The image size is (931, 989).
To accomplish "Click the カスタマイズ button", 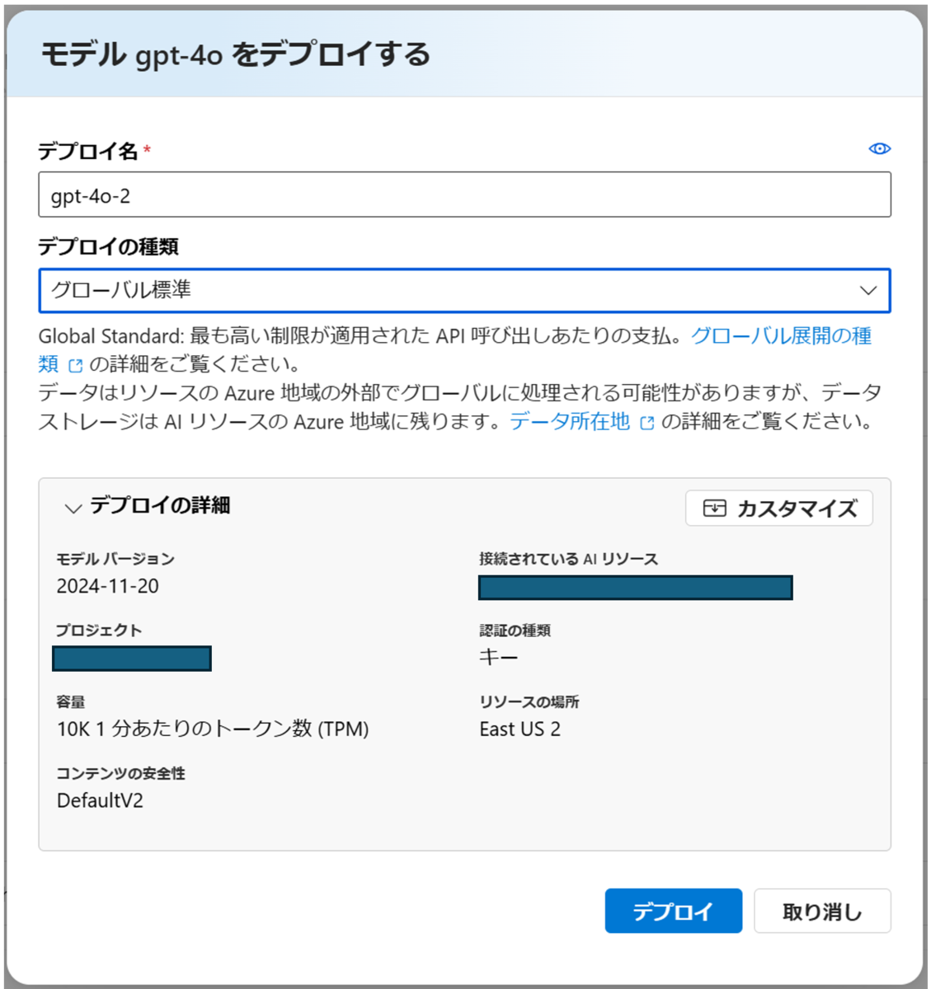I will [x=778, y=508].
